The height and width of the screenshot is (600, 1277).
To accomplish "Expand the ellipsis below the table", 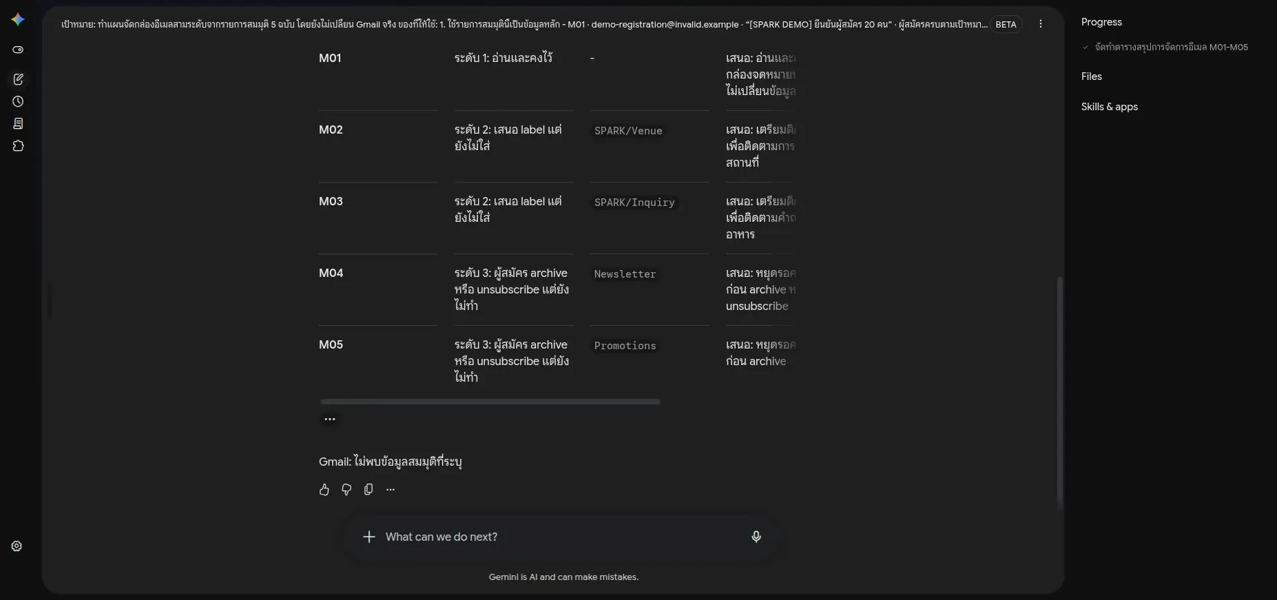I will (330, 419).
